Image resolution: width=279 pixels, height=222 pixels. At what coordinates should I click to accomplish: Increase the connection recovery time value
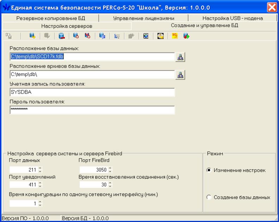[110, 183]
